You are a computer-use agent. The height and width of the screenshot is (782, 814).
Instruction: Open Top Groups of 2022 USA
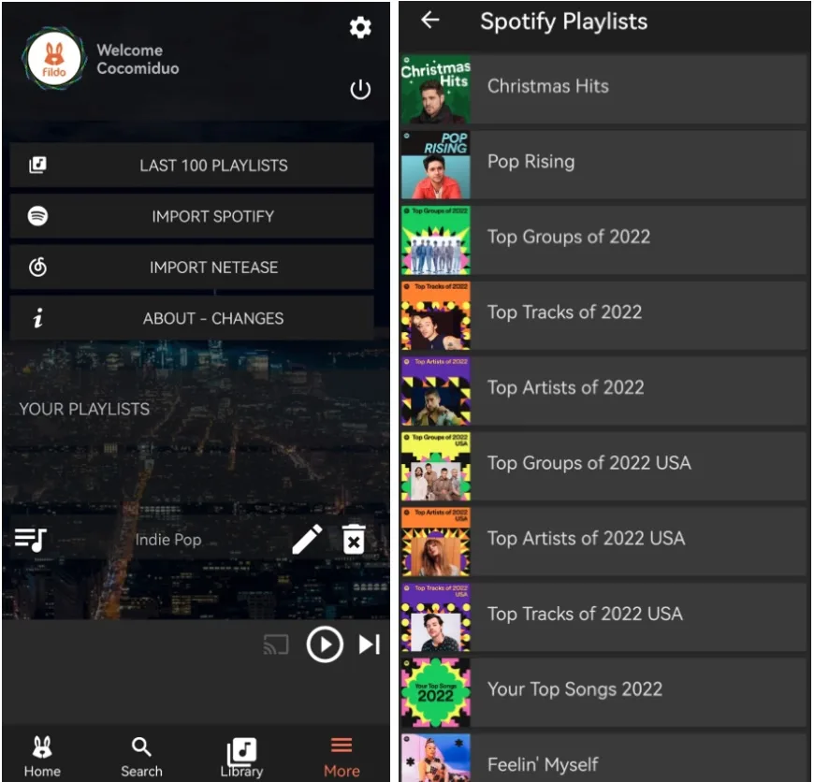pyautogui.click(x=603, y=466)
